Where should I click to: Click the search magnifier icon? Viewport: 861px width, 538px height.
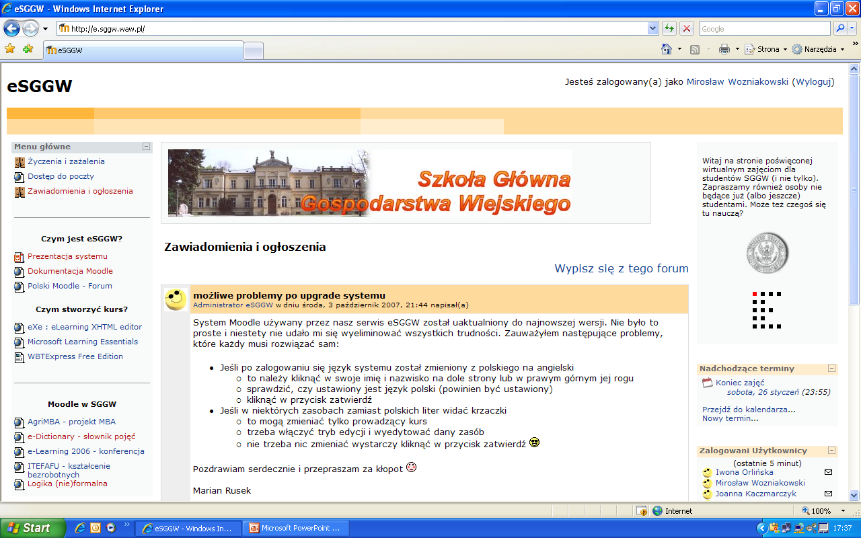(x=840, y=28)
